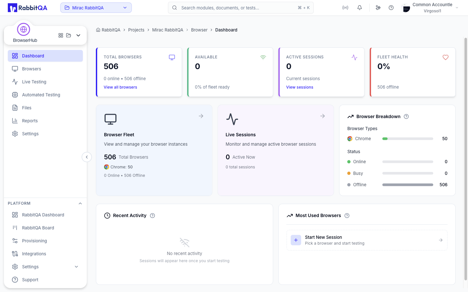Expand the BrowserHub module switcher chevron
Screen dimensions: 468x292
pos(78,35)
